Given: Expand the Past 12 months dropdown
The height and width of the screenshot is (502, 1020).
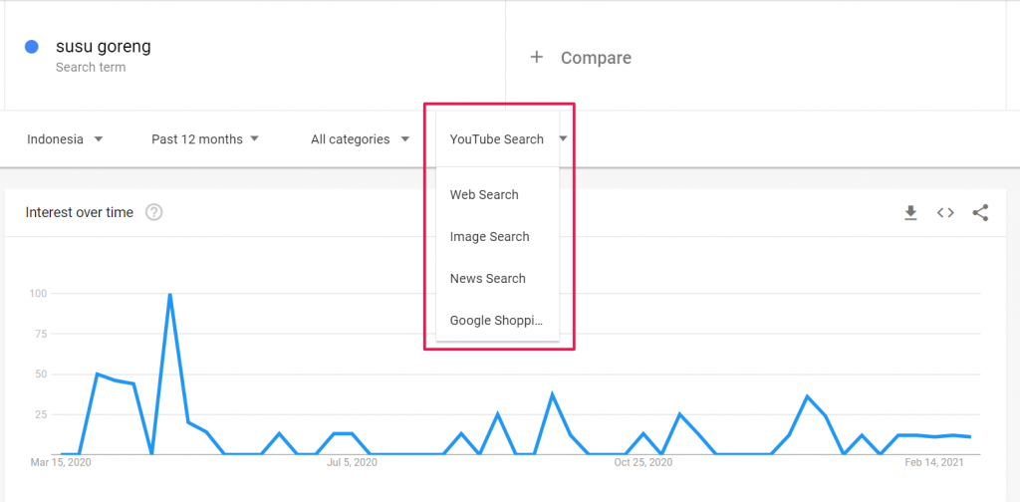Looking at the screenshot, I should pos(205,139).
